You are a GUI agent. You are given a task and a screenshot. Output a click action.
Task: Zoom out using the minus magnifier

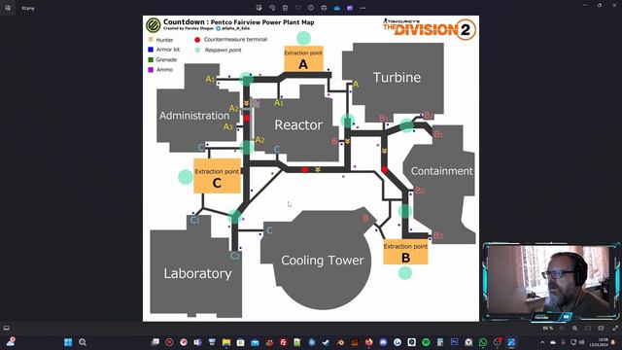click(562, 329)
